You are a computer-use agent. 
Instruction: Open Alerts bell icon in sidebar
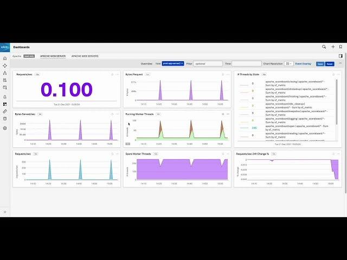(5, 97)
